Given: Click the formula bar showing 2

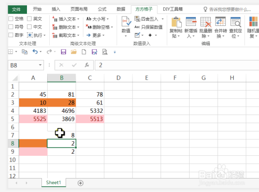Looking at the screenshot, I should 177,65.
